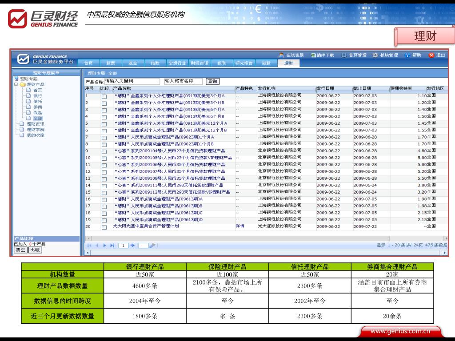
Task: Check compare box for row 1
Action: click(104, 96)
